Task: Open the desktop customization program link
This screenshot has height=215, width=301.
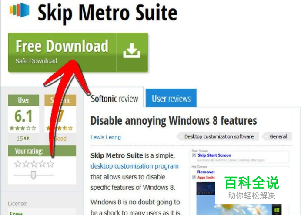Action: tap(134, 166)
